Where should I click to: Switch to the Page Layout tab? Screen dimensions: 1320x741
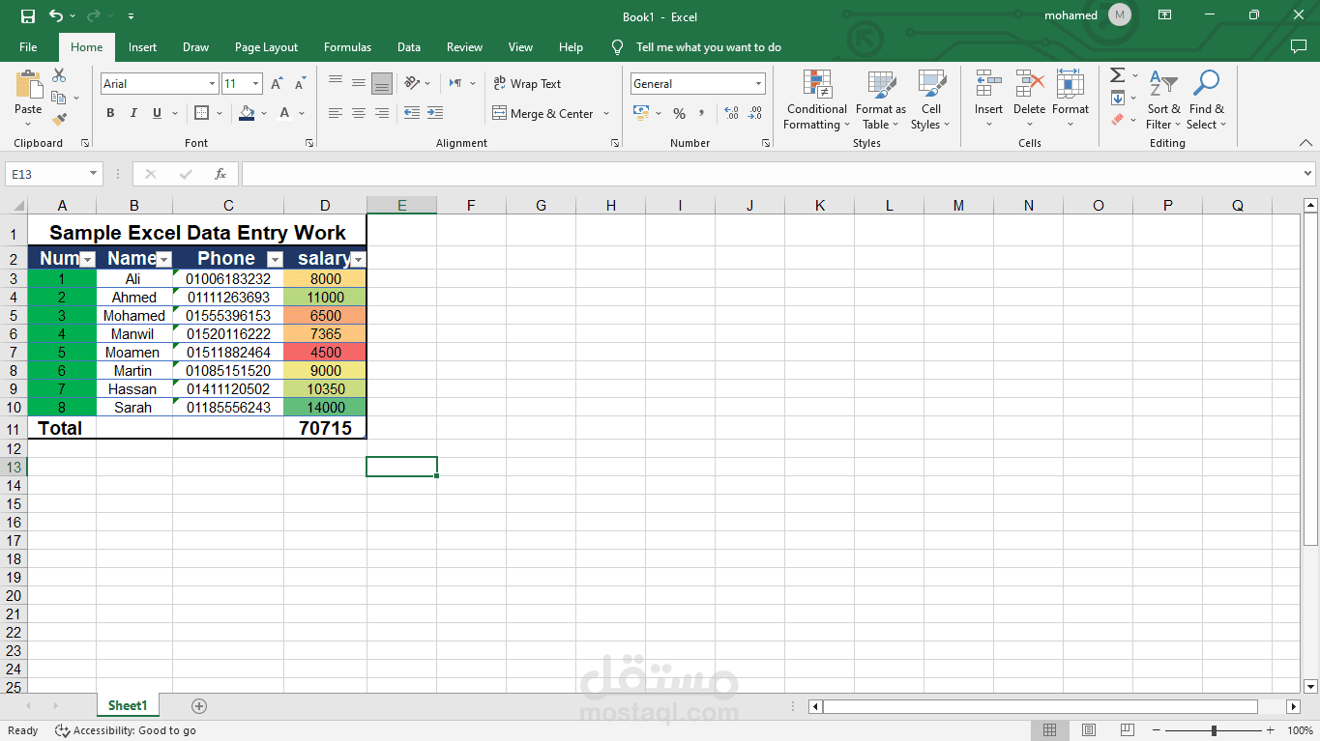point(266,46)
